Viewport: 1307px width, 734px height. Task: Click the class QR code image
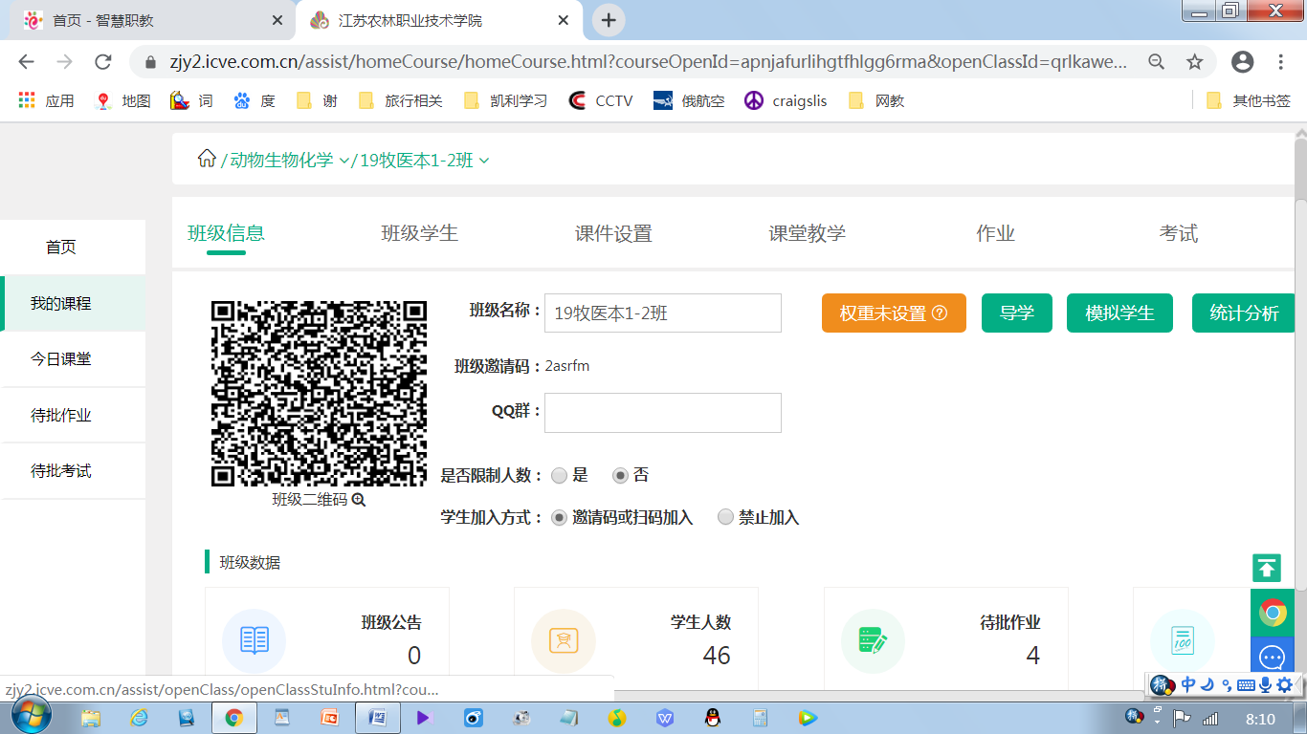point(319,394)
